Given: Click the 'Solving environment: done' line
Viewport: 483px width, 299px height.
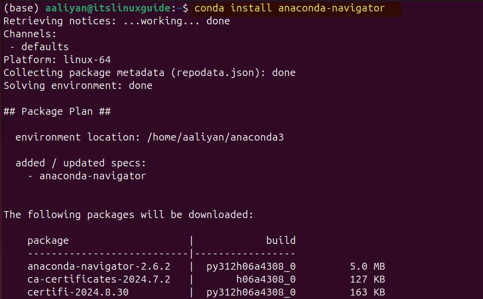Looking at the screenshot, I should point(78,85).
